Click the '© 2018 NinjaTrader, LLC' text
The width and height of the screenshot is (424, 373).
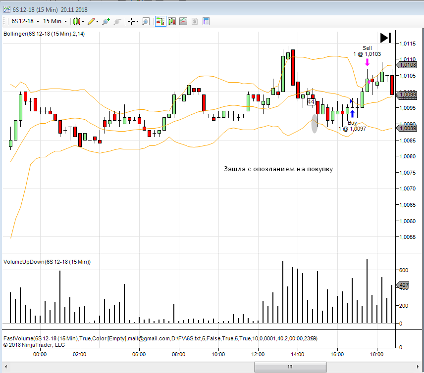click(34, 345)
